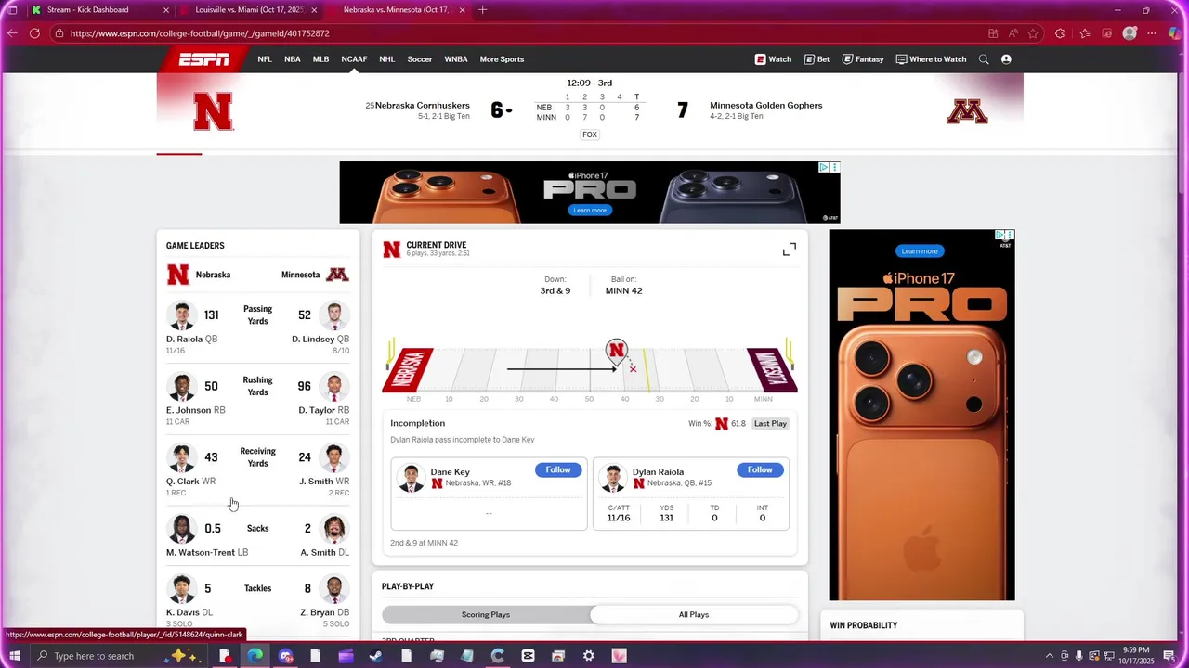Open Fantasy section
This screenshot has height=668, width=1189.
pyautogui.click(x=863, y=59)
